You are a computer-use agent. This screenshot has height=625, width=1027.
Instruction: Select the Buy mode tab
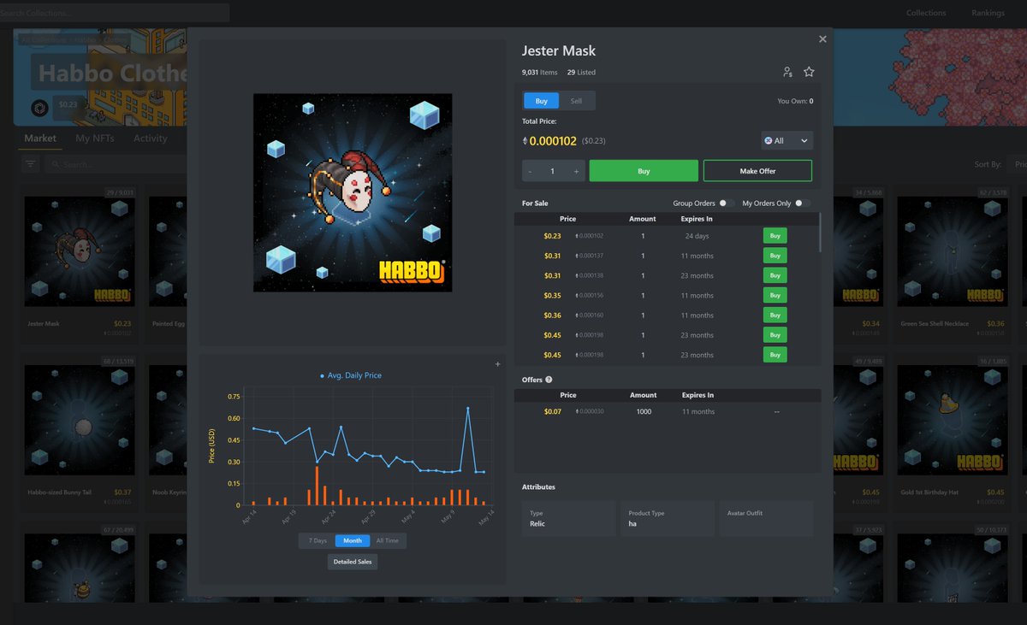pyautogui.click(x=541, y=101)
